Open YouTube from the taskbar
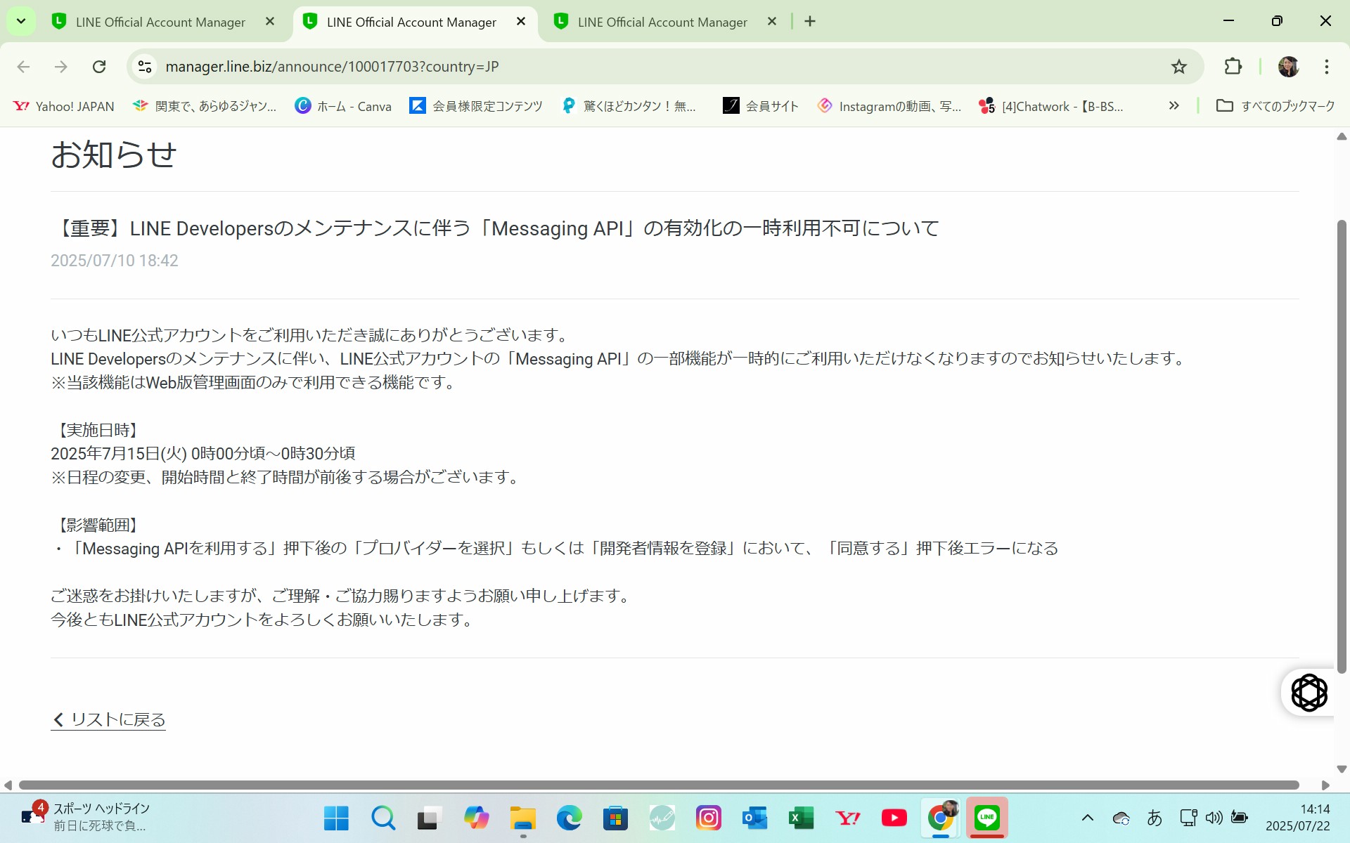The image size is (1350, 843). pyautogui.click(x=894, y=818)
